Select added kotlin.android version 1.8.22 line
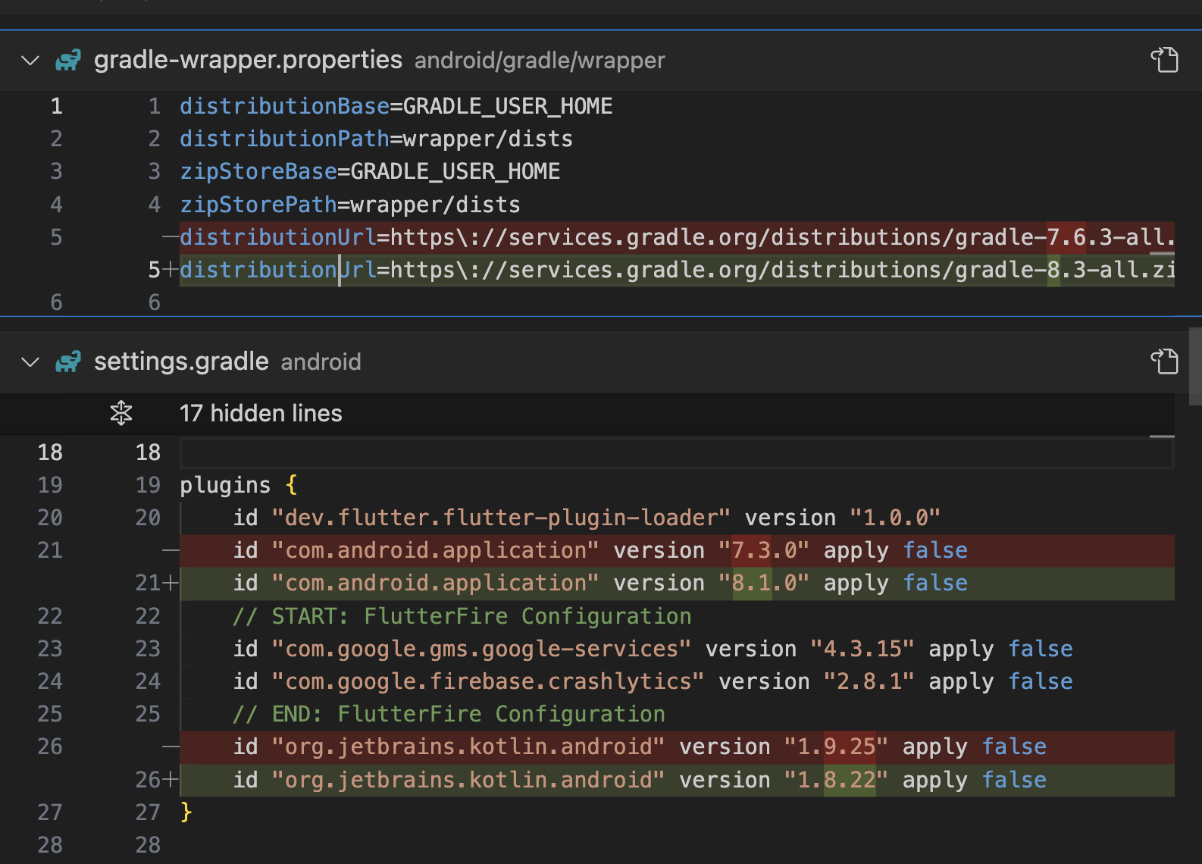The width and height of the screenshot is (1202, 864). pyautogui.click(x=677, y=780)
